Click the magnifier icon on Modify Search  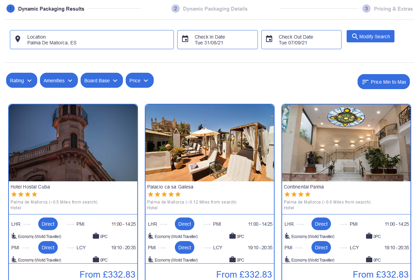355,36
